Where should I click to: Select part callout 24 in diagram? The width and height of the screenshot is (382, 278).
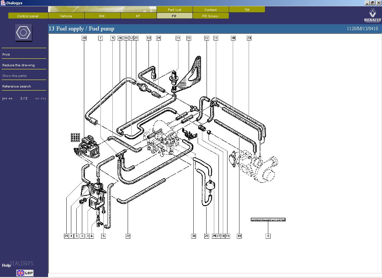[x=159, y=38]
